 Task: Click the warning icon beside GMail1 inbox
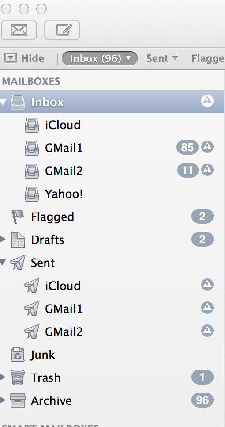207,147
